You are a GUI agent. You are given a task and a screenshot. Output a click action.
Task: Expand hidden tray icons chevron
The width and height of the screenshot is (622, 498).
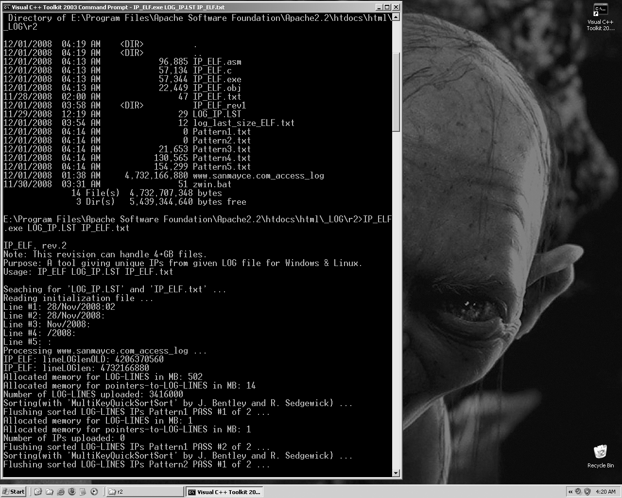tap(570, 492)
